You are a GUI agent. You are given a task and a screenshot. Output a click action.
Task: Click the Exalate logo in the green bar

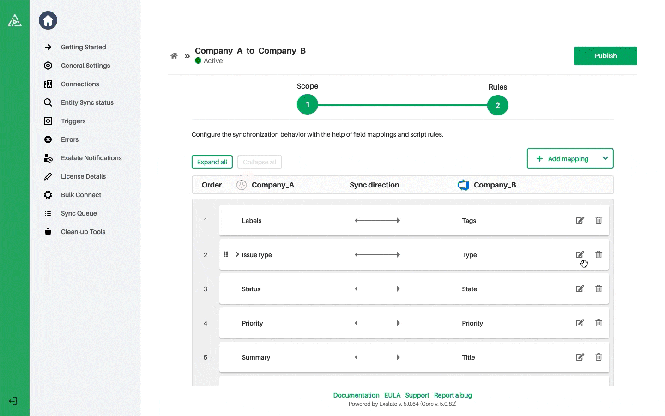(15, 20)
